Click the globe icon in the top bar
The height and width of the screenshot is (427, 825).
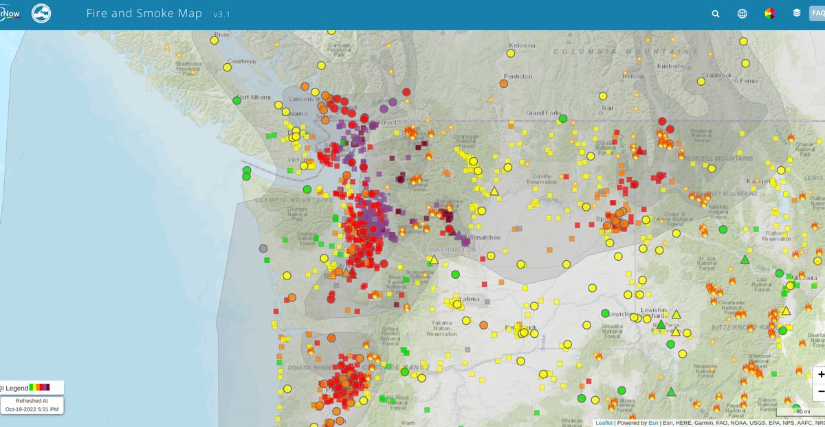742,13
